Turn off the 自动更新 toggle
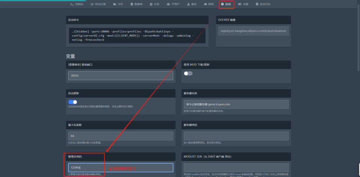Image resolution: width=360 pixels, height=177 pixels. pos(73,102)
